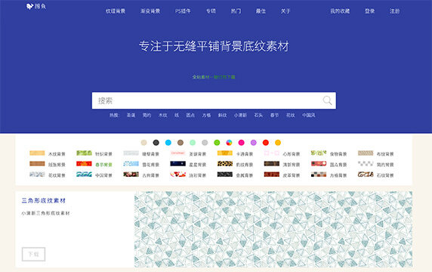The height and width of the screenshot is (272, 432).
Task: Open the starry 星星背景 category icon
Action: pos(177,164)
